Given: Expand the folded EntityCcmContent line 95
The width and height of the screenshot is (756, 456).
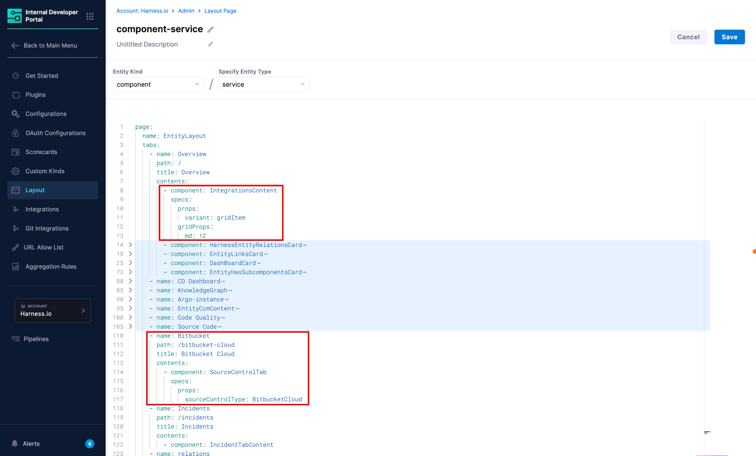Looking at the screenshot, I should tap(130, 309).
